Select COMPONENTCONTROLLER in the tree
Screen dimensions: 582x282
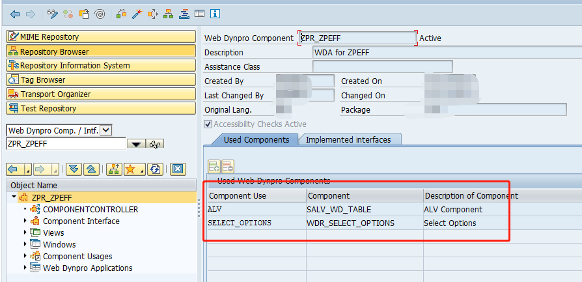pos(90,210)
